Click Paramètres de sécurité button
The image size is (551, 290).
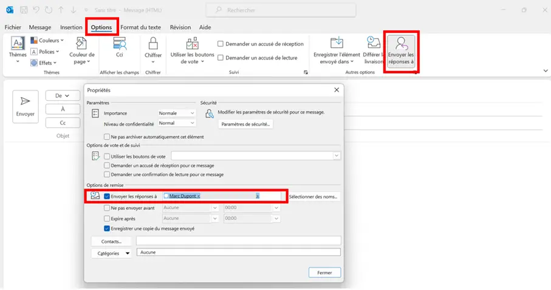pyautogui.click(x=245, y=124)
